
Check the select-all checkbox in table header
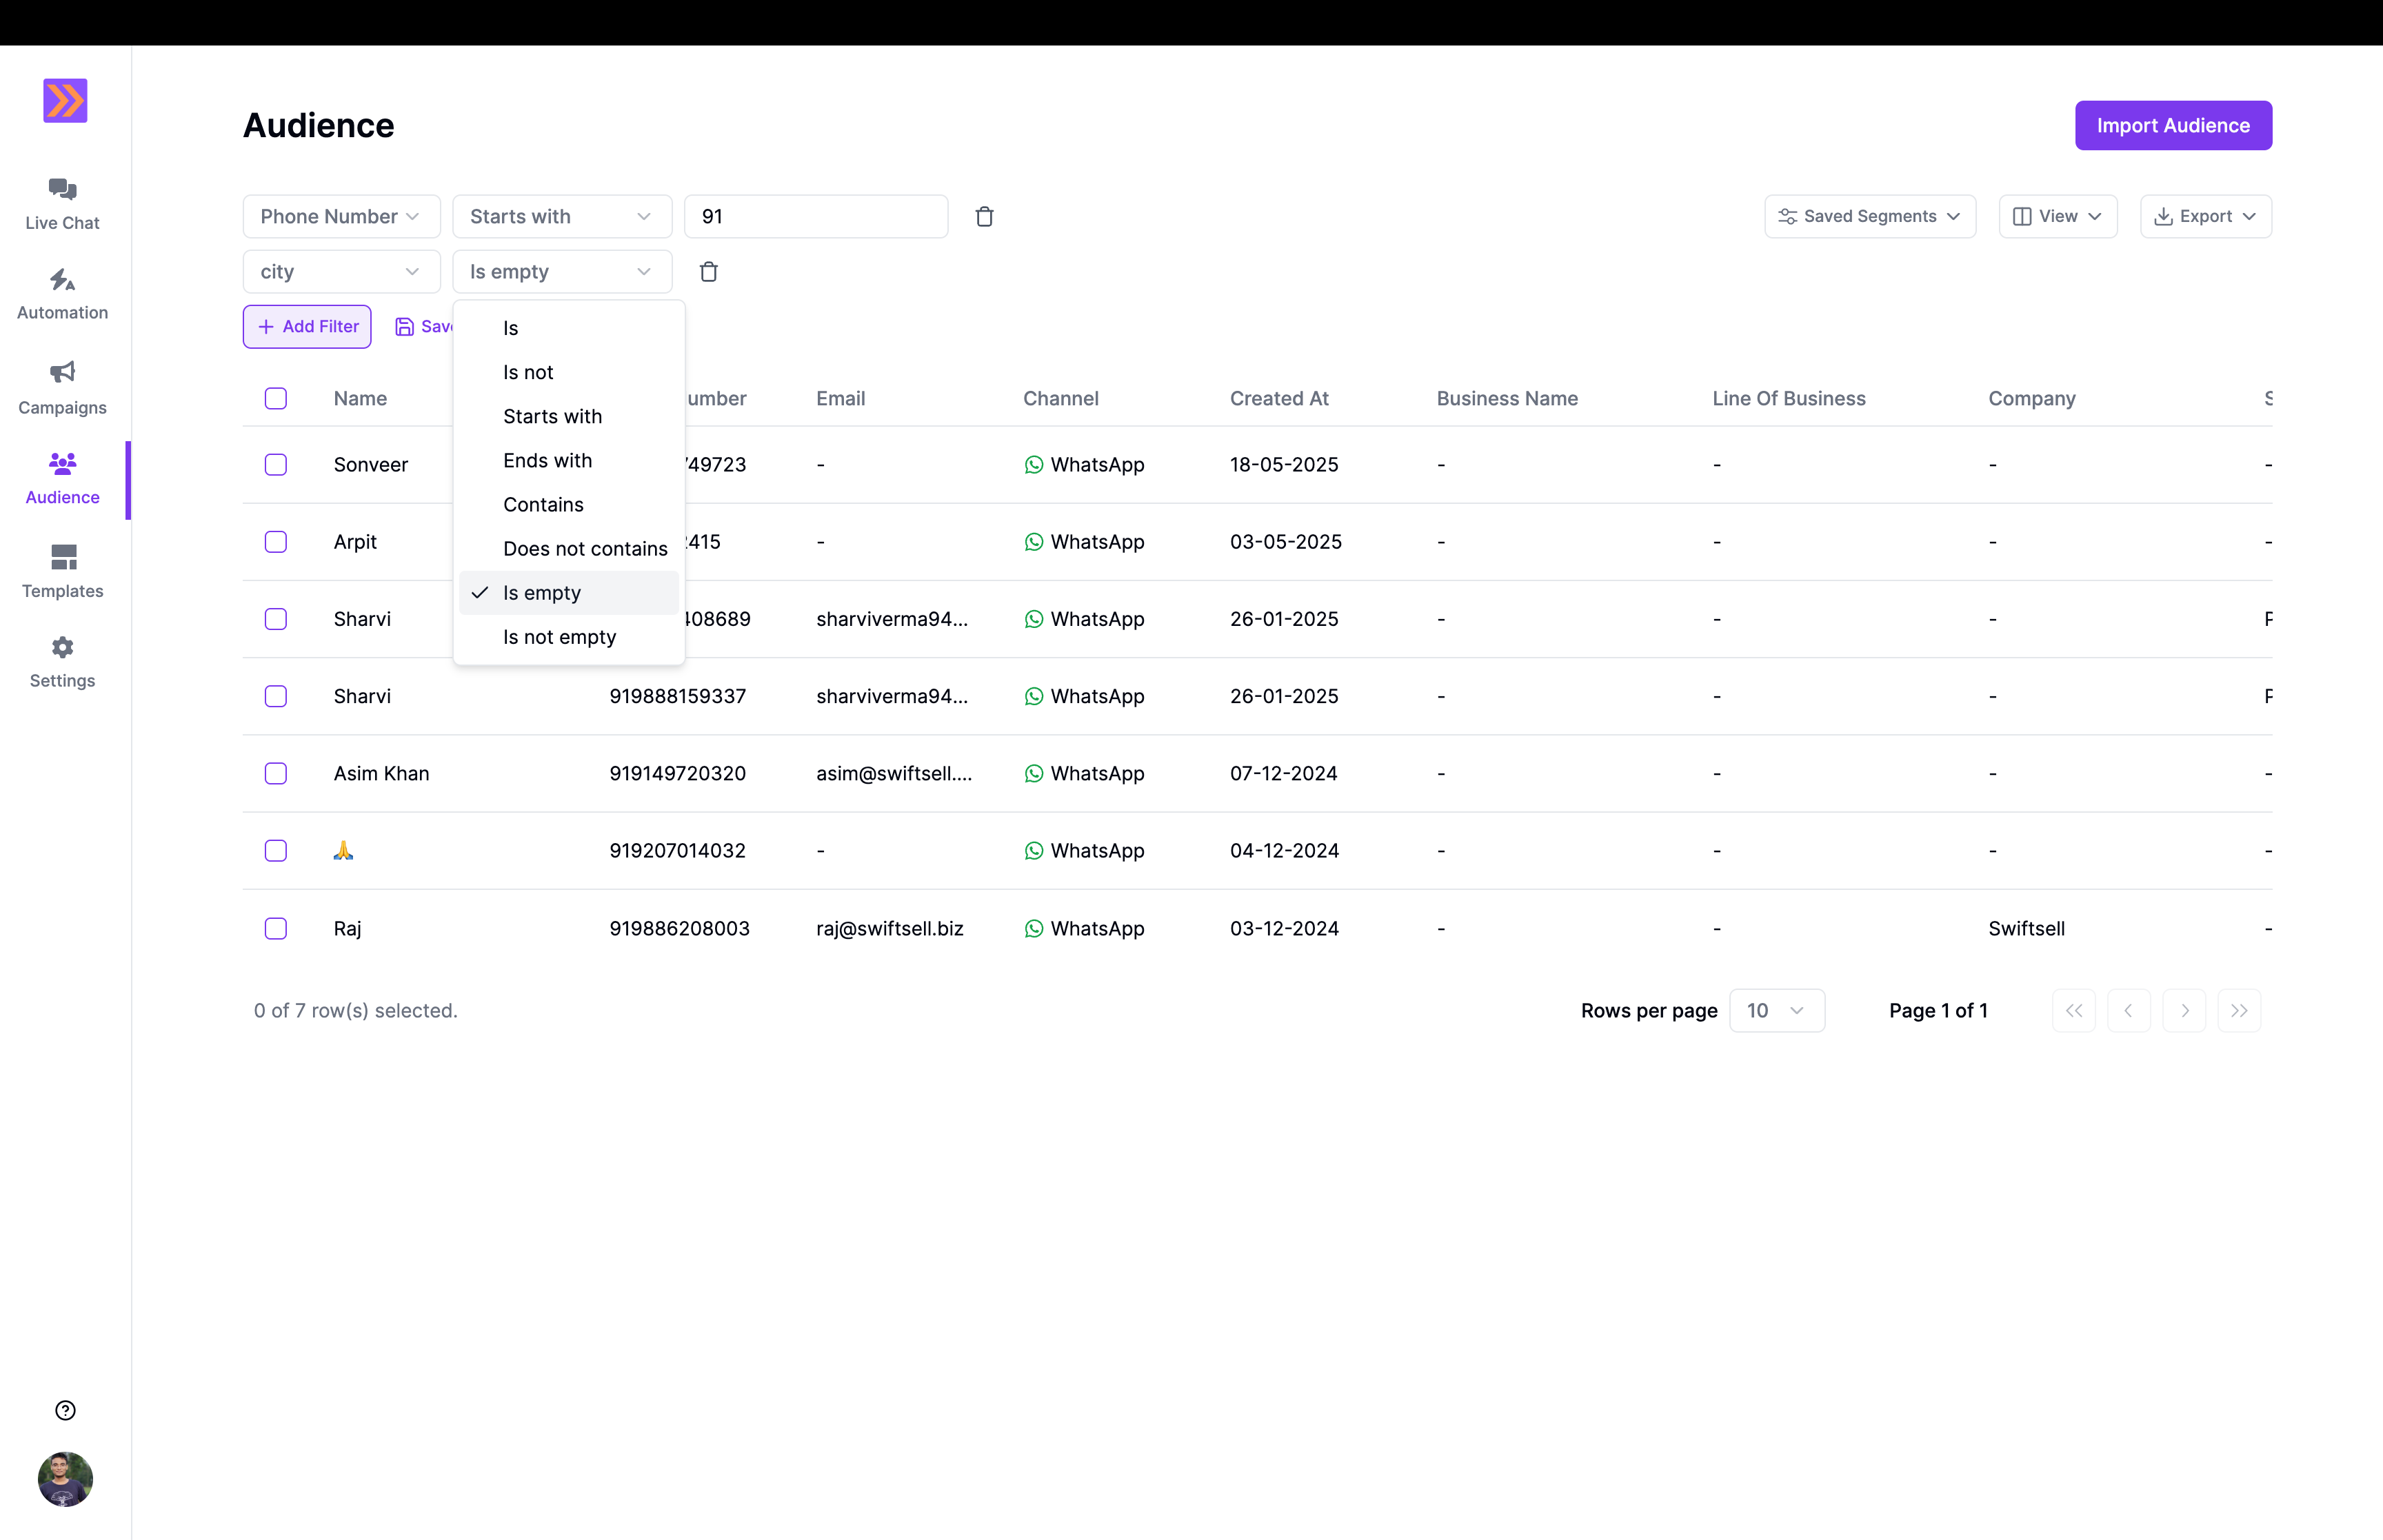point(276,398)
